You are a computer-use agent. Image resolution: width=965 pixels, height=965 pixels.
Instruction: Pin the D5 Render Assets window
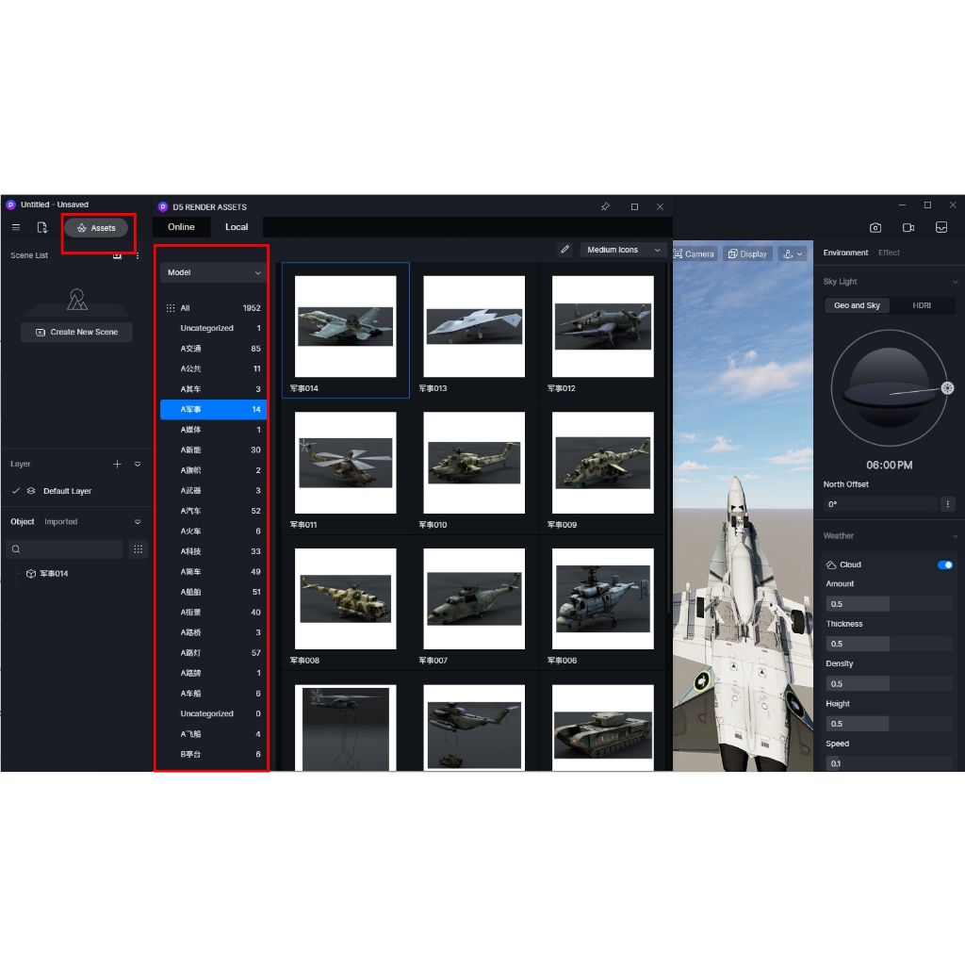(x=605, y=206)
